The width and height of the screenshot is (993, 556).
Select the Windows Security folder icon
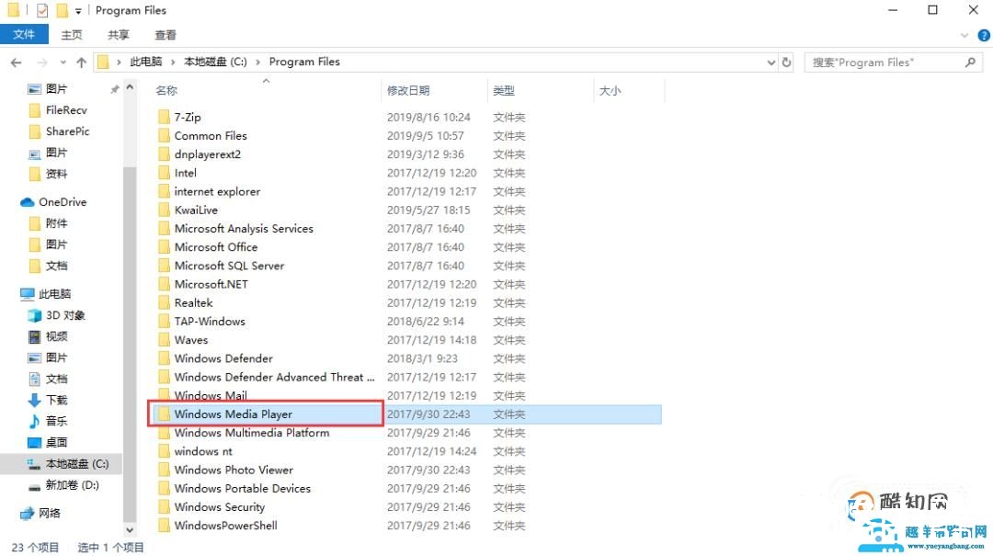pyautogui.click(x=164, y=506)
